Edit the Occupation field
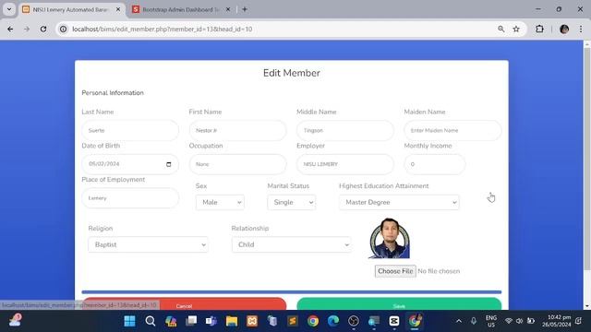Viewport: 591px width, 332px height. pos(237,164)
